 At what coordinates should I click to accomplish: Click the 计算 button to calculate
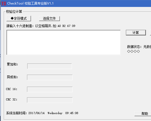(x=136, y=33)
